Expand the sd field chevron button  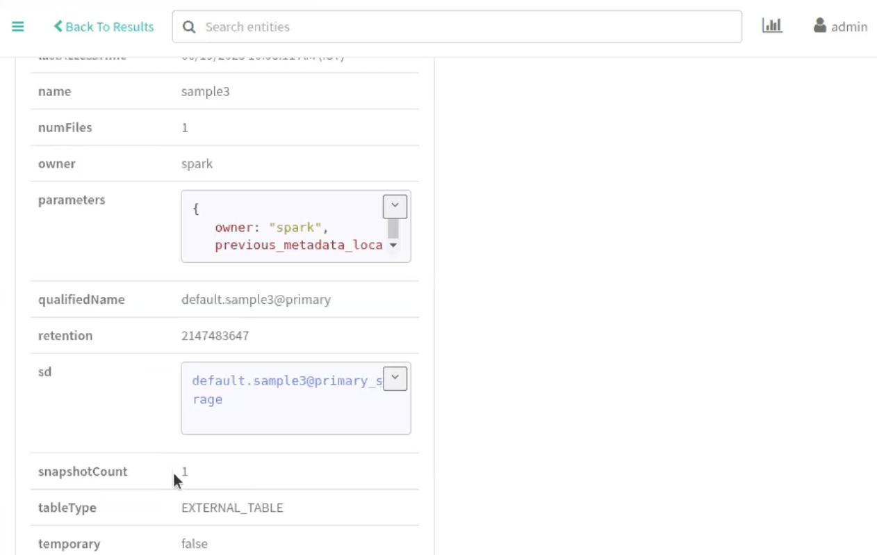395,378
